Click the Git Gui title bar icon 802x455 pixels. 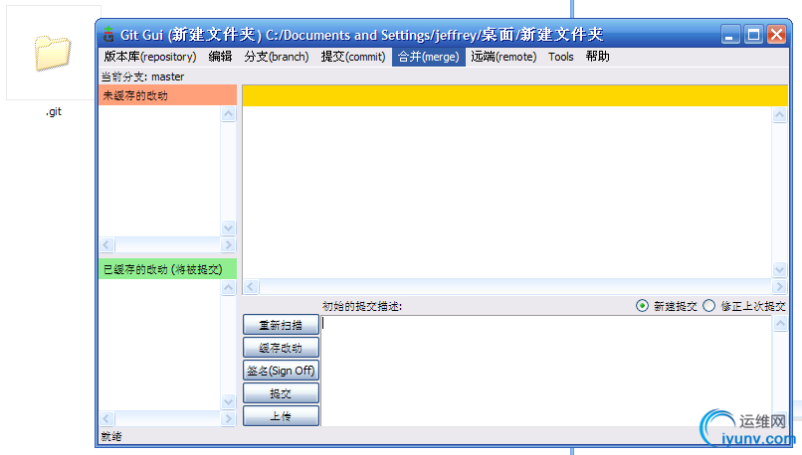[107, 34]
